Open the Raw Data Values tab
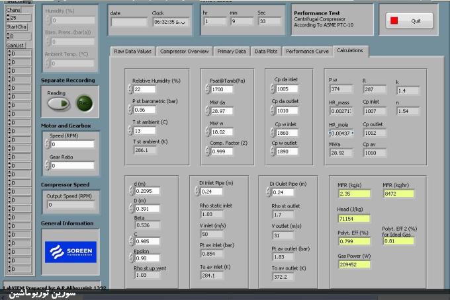Viewport: 450px width, 300px height. [133, 51]
